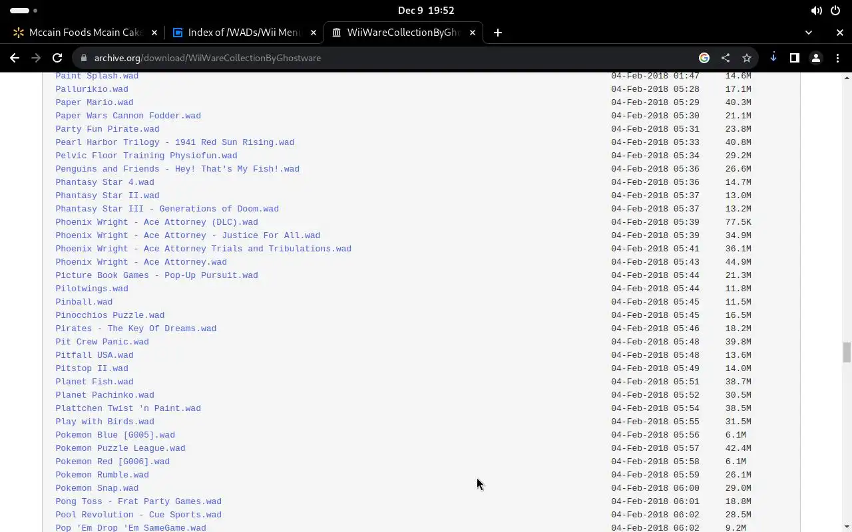This screenshot has width=852, height=532.
Task: Open the downloads indicator
Action: (773, 58)
